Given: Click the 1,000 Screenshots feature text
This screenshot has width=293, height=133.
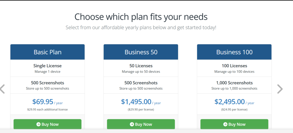Looking at the screenshot, I should [234, 83].
